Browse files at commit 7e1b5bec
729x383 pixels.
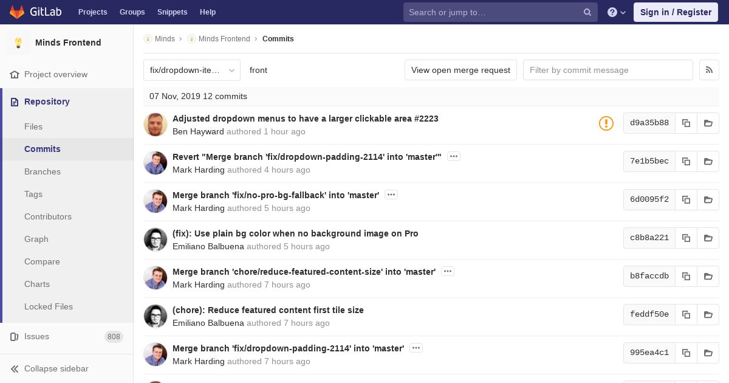[708, 161]
